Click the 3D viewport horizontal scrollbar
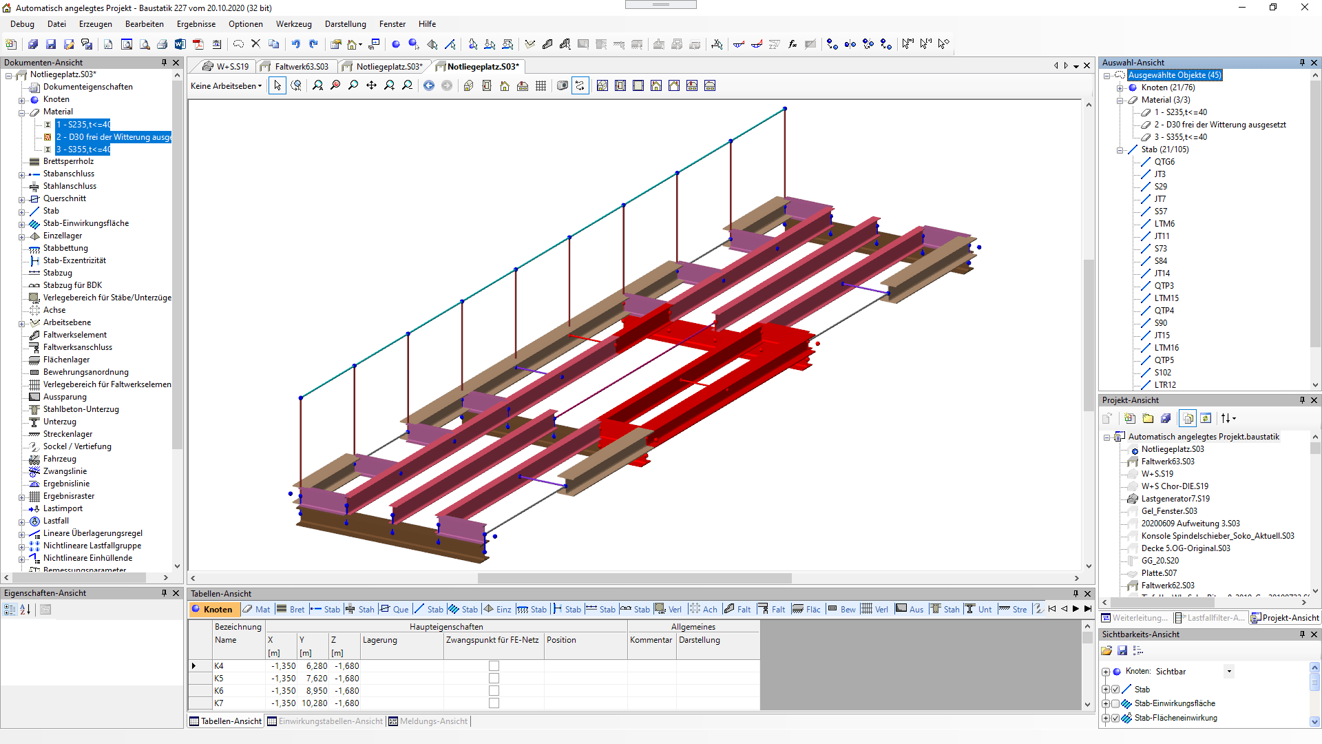Image resolution: width=1322 pixels, height=744 pixels. coord(635,578)
